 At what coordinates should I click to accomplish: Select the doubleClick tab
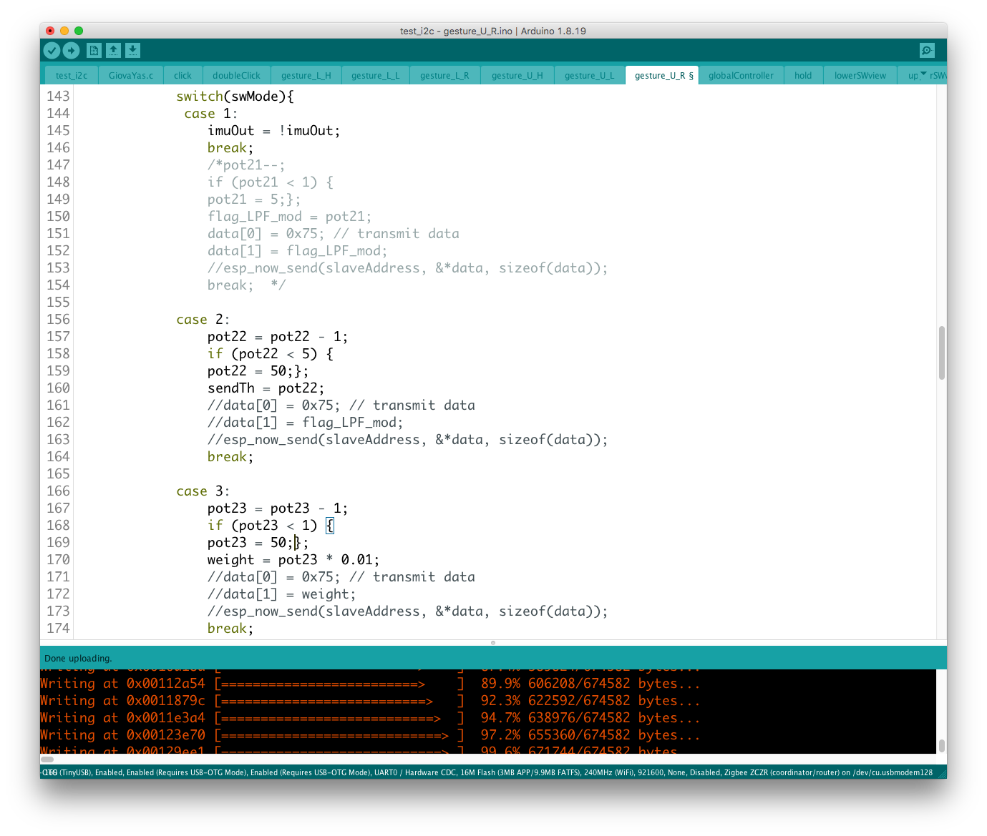pos(236,76)
